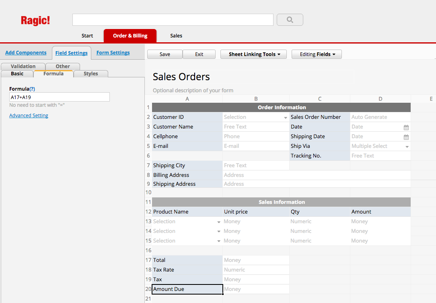The height and width of the screenshot is (303, 436).
Task: Click the Exit button
Action: coord(199,54)
